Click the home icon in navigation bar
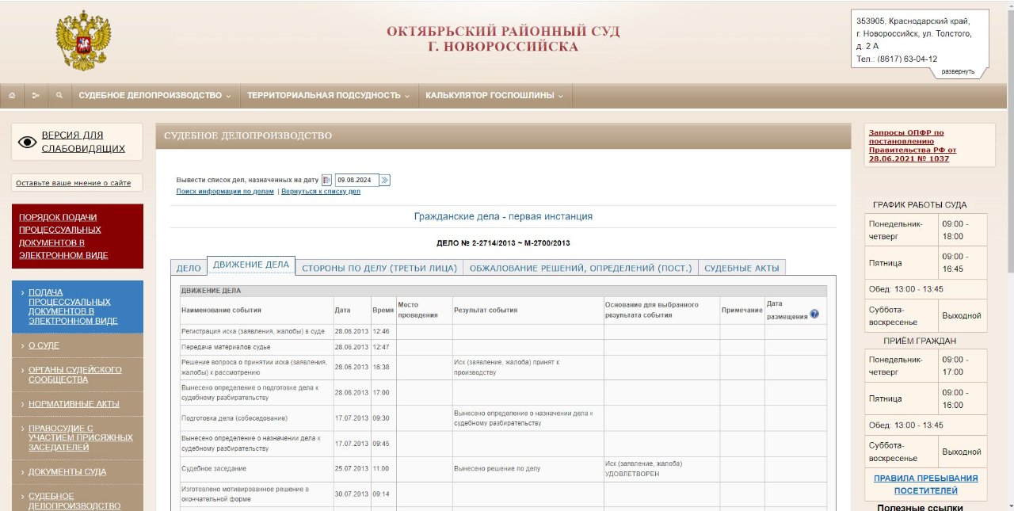 [x=12, y=96]
